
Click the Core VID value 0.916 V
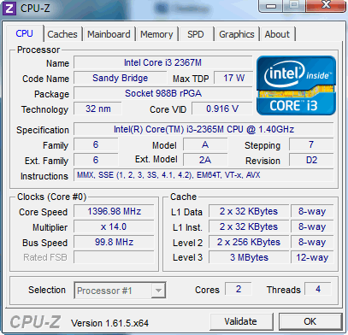tap(222, 109)
